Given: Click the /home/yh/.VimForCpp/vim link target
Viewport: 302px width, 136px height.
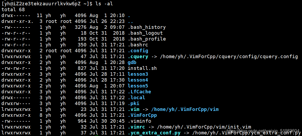Looking at the screenshot, I should point(185,109).
